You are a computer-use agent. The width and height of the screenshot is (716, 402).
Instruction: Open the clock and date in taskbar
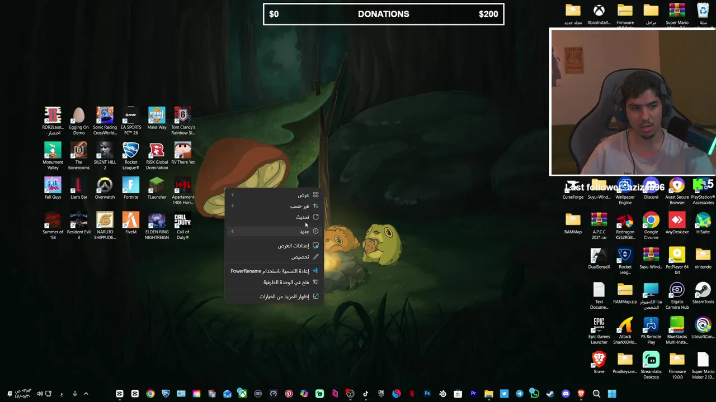(22, 394)
